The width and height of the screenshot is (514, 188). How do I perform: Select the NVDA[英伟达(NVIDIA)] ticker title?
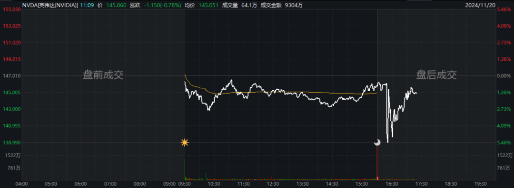[x=50, y=5]
